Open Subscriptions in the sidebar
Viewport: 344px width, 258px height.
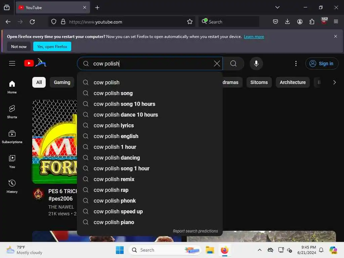[12, 137]
